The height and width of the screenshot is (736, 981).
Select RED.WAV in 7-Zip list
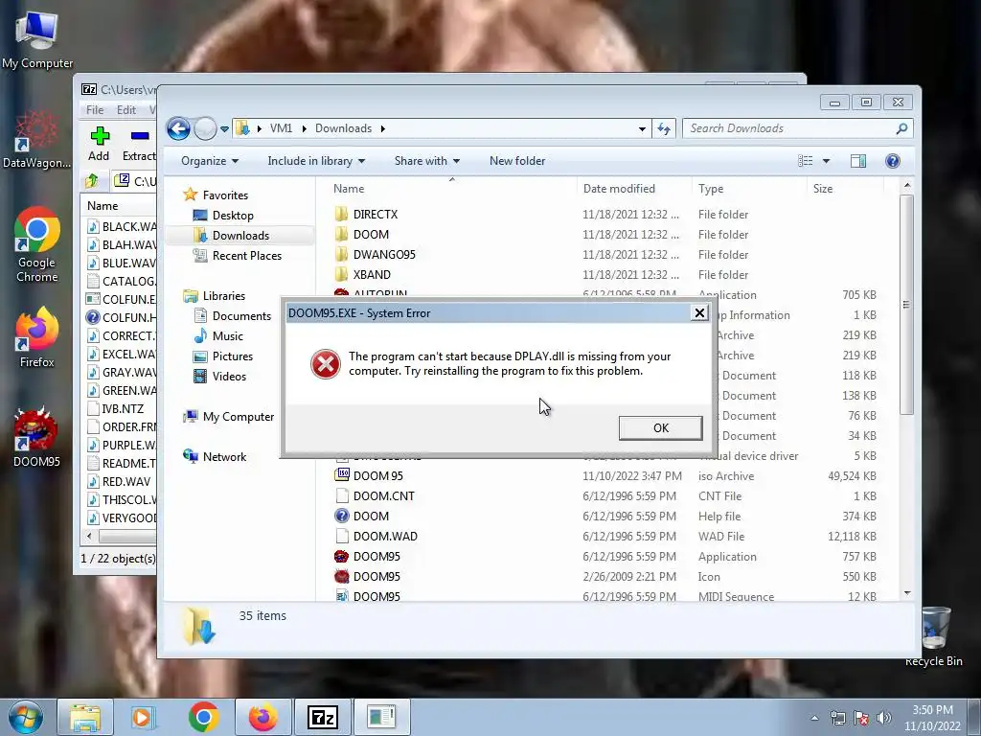[x=119, y=481]
